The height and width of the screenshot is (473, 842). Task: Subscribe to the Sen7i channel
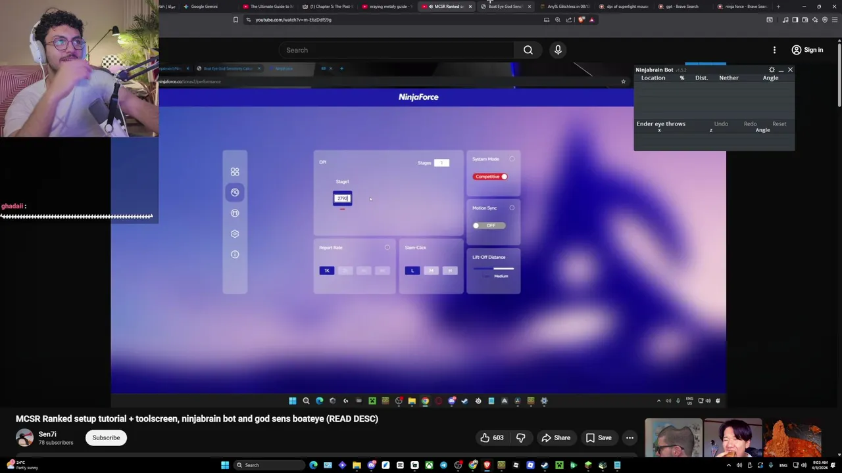(106, 438)
